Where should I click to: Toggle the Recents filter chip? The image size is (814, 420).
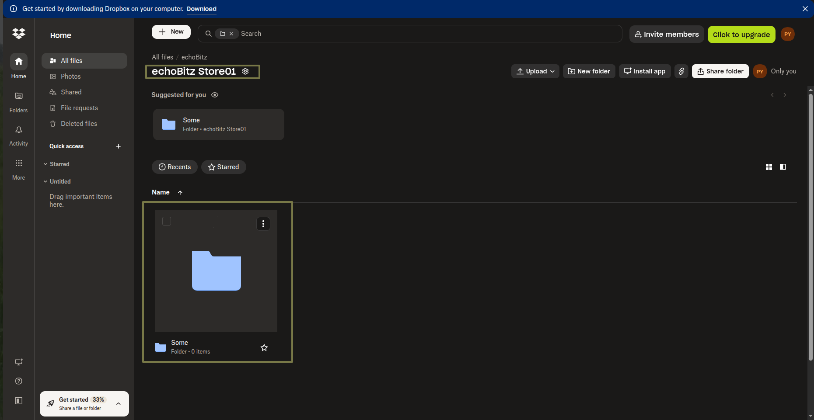[x=175, y=167]
